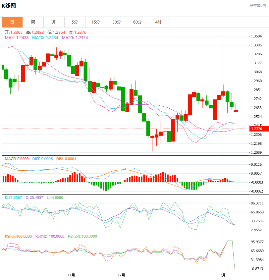
Task: Click the 1.2960 price axis label
Action: [x=256, y=81]
